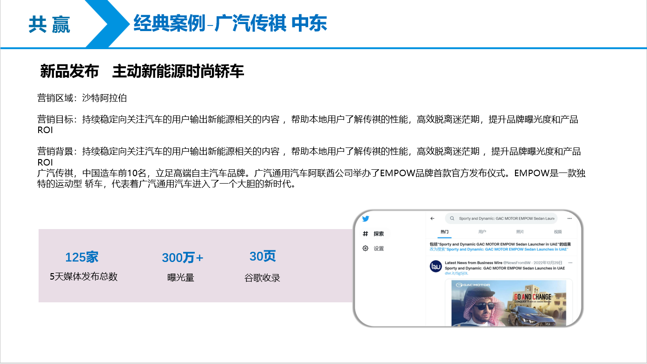Click the back arrow beside the search bar
The image size is (647, 364).
(x=432, y=218)
